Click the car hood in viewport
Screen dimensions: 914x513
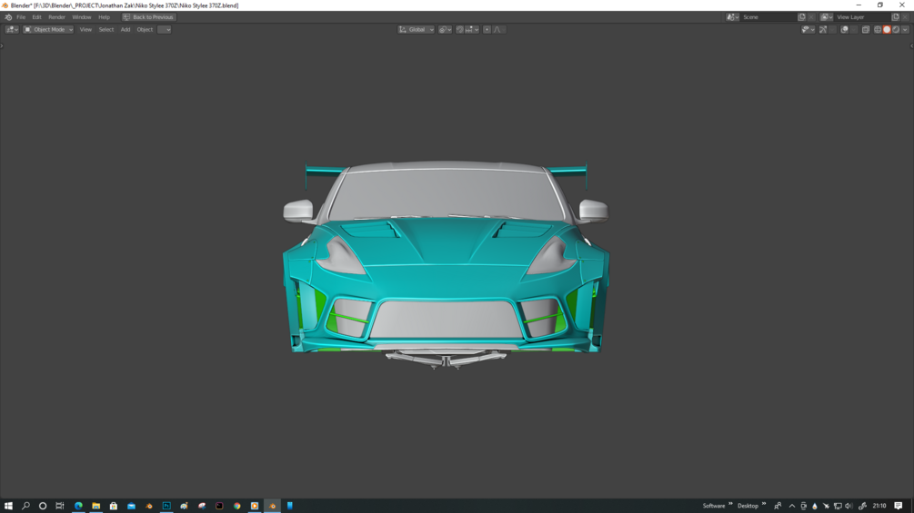[x=446, y=244]
